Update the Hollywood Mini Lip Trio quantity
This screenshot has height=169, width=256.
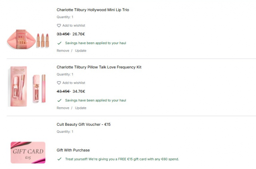coord(80,51)
